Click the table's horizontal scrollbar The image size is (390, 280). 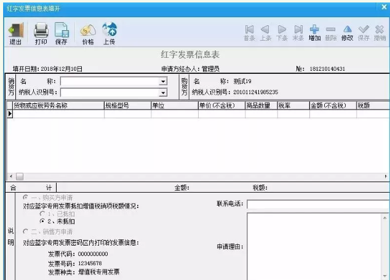point(197,176)
